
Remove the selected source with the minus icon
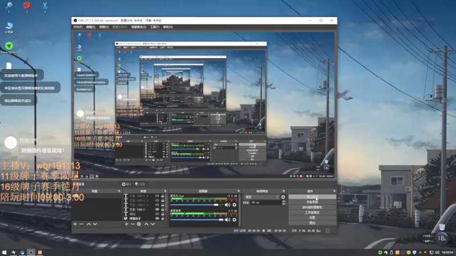[x=133, y=224]
